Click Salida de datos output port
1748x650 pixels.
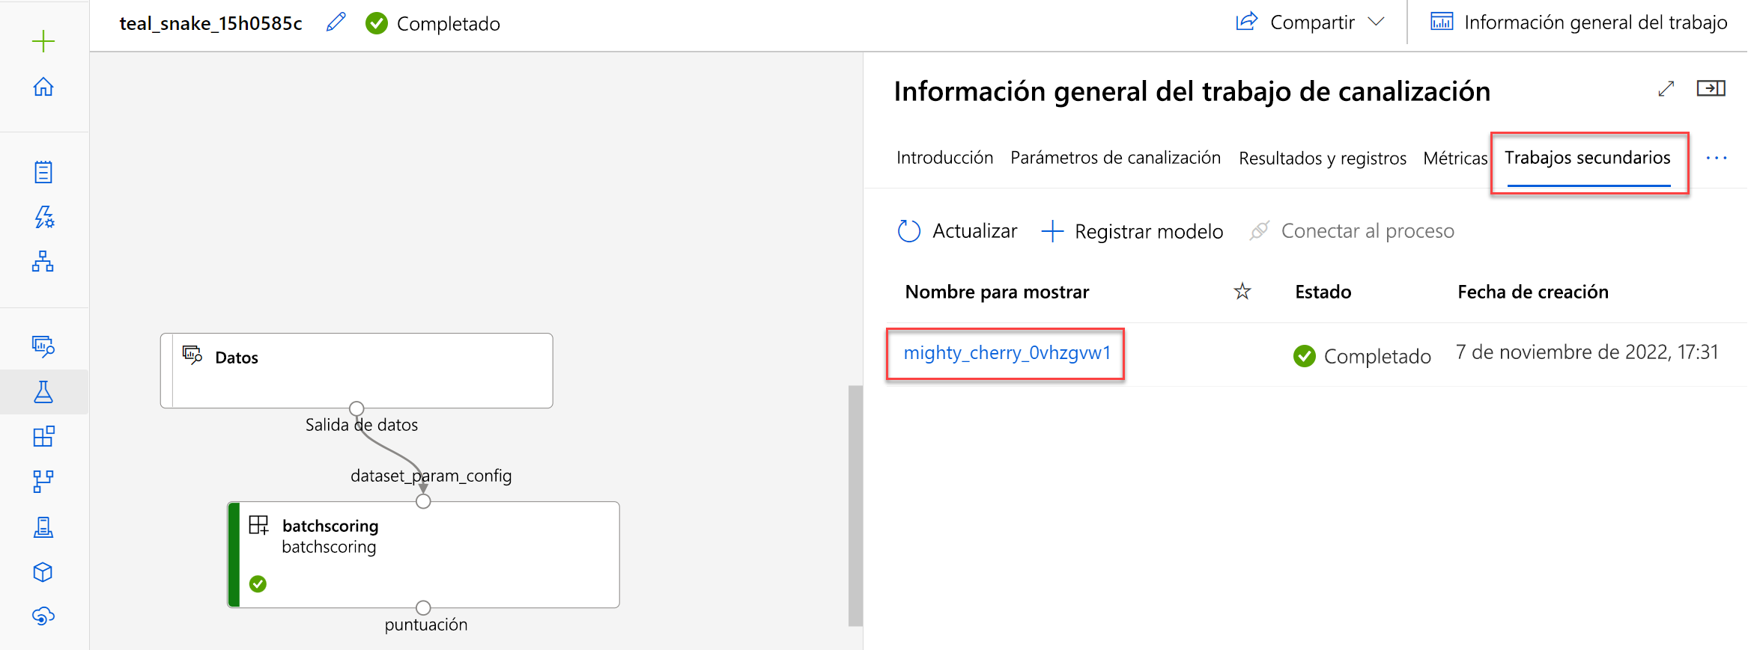tap(356, 408)
